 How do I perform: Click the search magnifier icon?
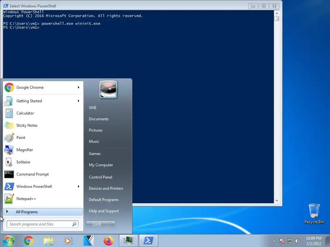click(x=74, y=224)
